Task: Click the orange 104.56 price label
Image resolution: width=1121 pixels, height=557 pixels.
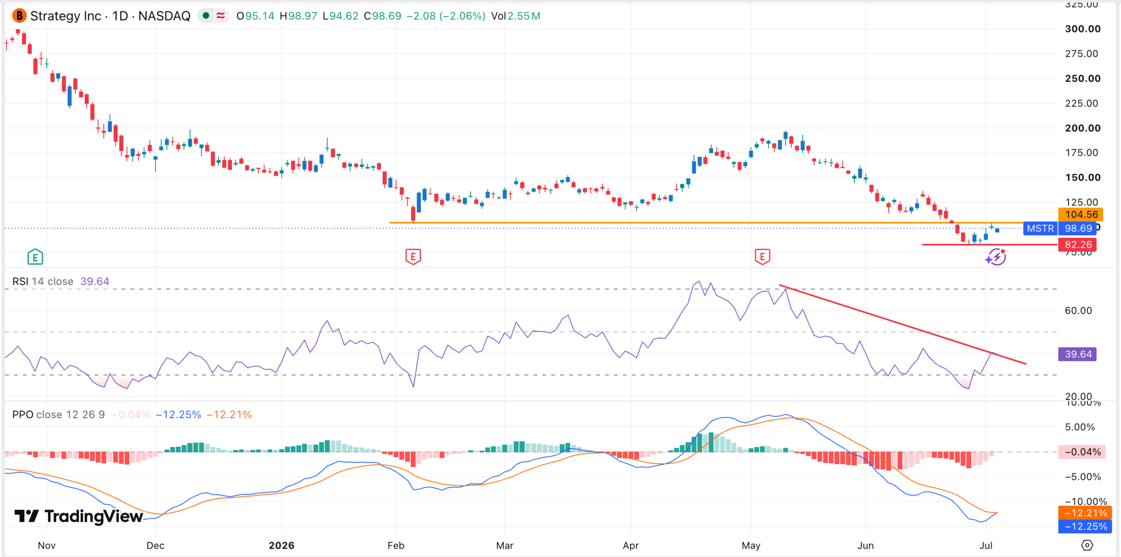Action: coord(1081,215)
